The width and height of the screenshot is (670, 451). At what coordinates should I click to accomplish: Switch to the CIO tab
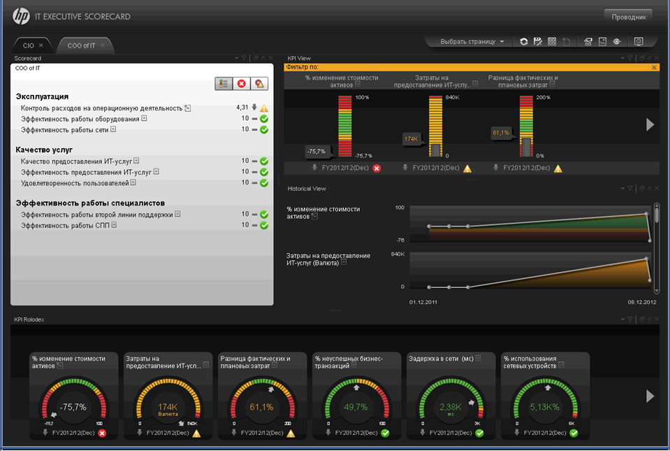[x=28, y=45]
